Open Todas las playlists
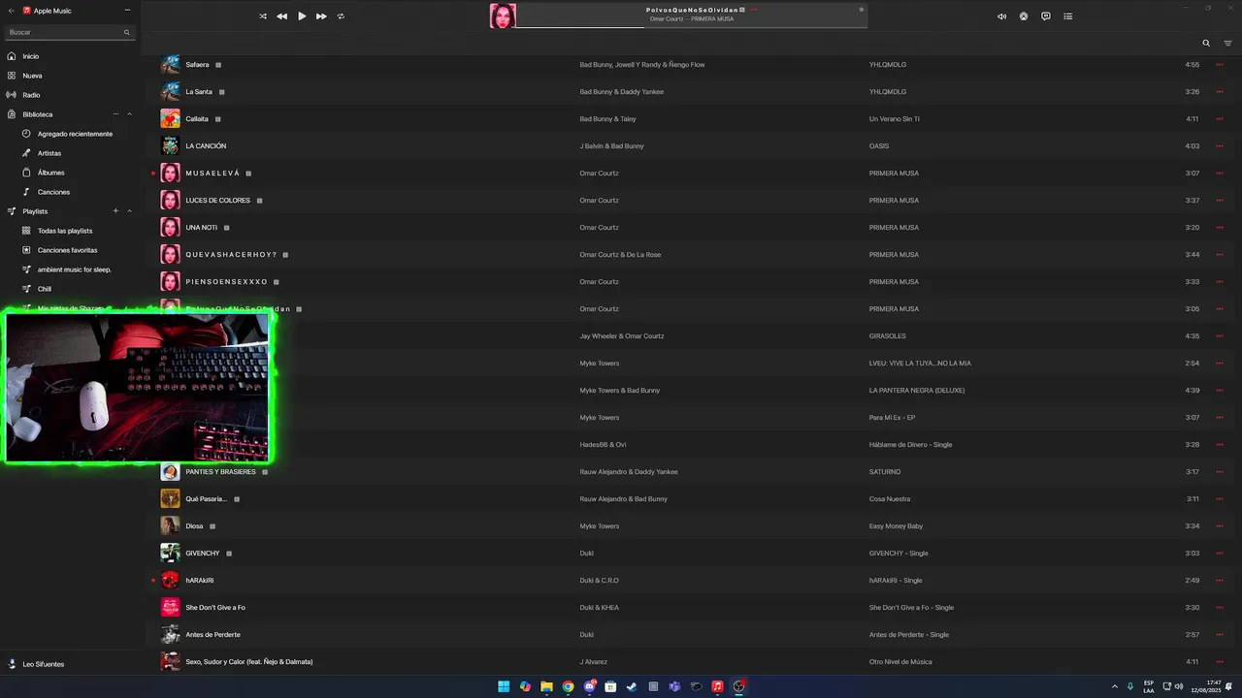Screen dimensions: 1242x698 (65, 231)
